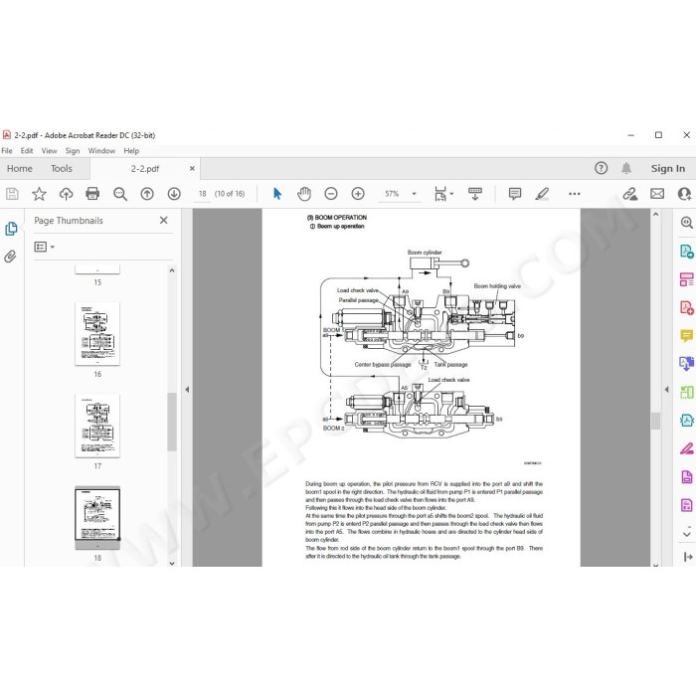Choose the selection arrow tool

point(277,194)
